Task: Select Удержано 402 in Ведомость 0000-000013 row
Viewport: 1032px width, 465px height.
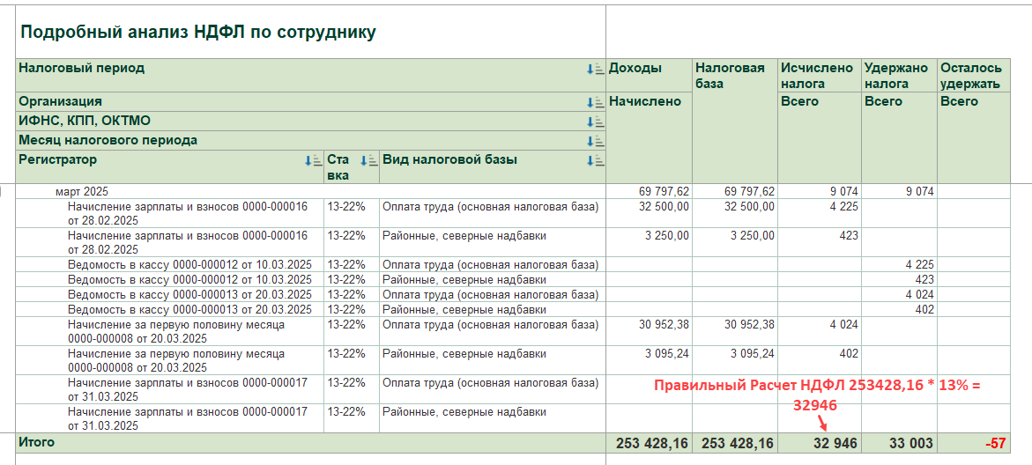Action: (923, 309)
